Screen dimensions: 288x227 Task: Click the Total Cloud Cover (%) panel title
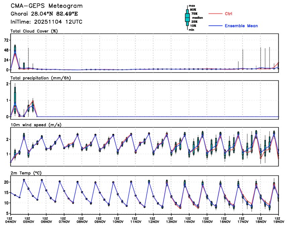(34, 31)
